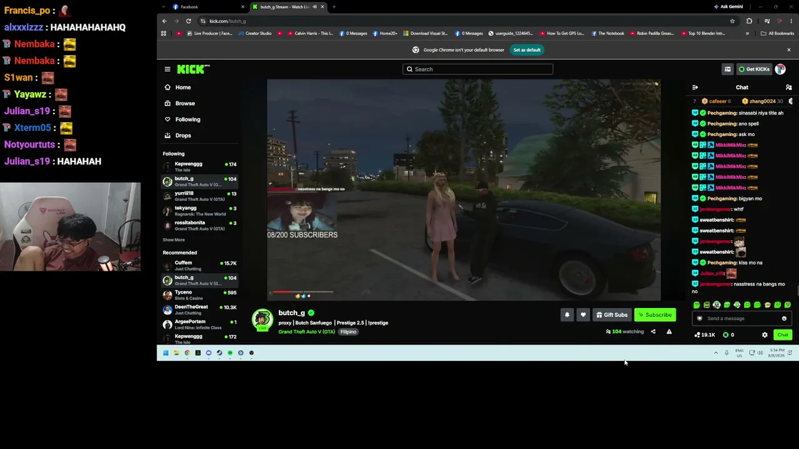Open the Kick sidebar hamburger menu
This screenshot has width=799, height=449.
coord(167,69)
